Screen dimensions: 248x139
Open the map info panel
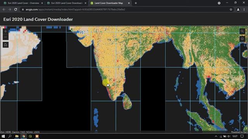pos(242,39)
